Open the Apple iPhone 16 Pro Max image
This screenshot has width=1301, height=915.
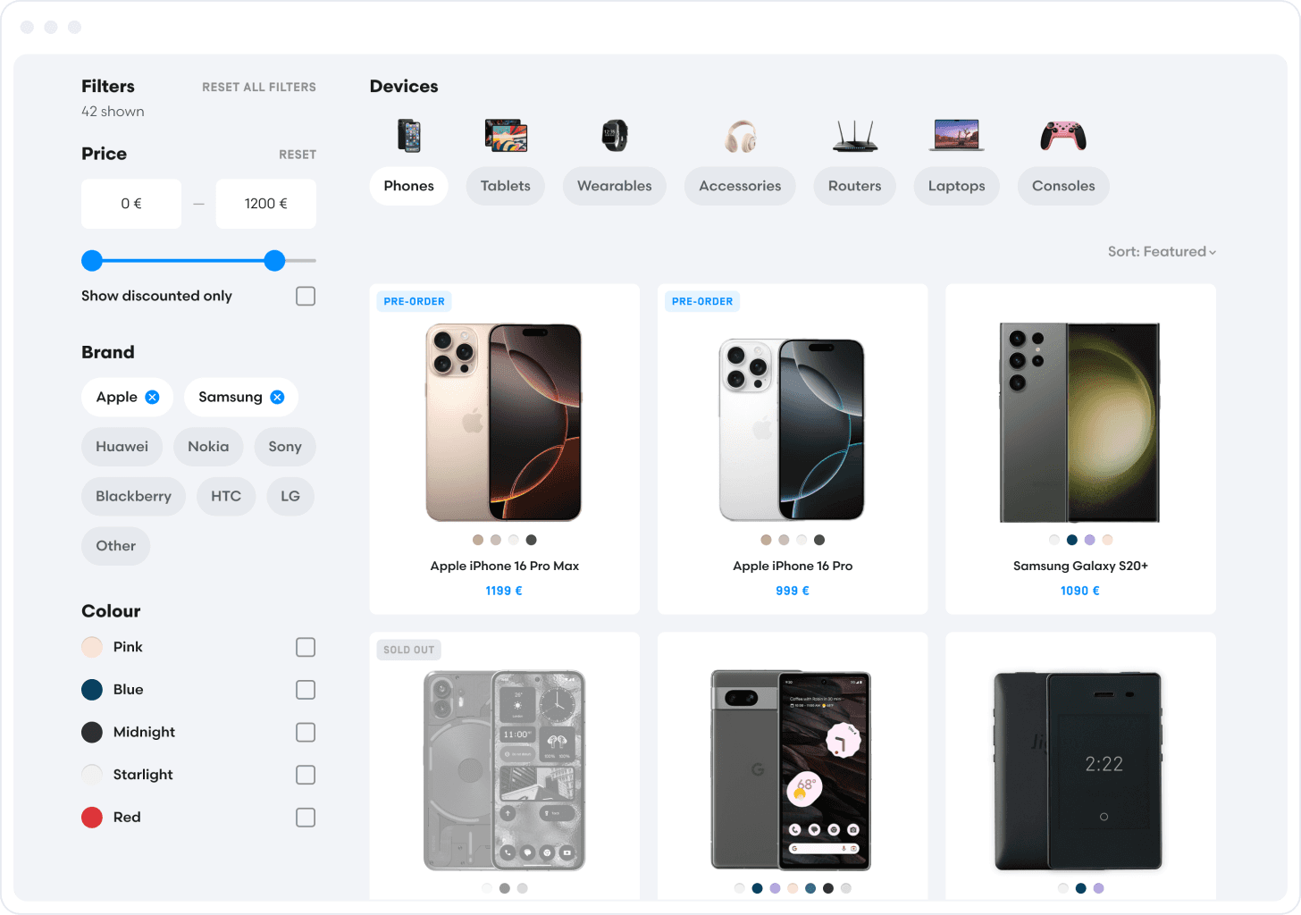[504, 423]
